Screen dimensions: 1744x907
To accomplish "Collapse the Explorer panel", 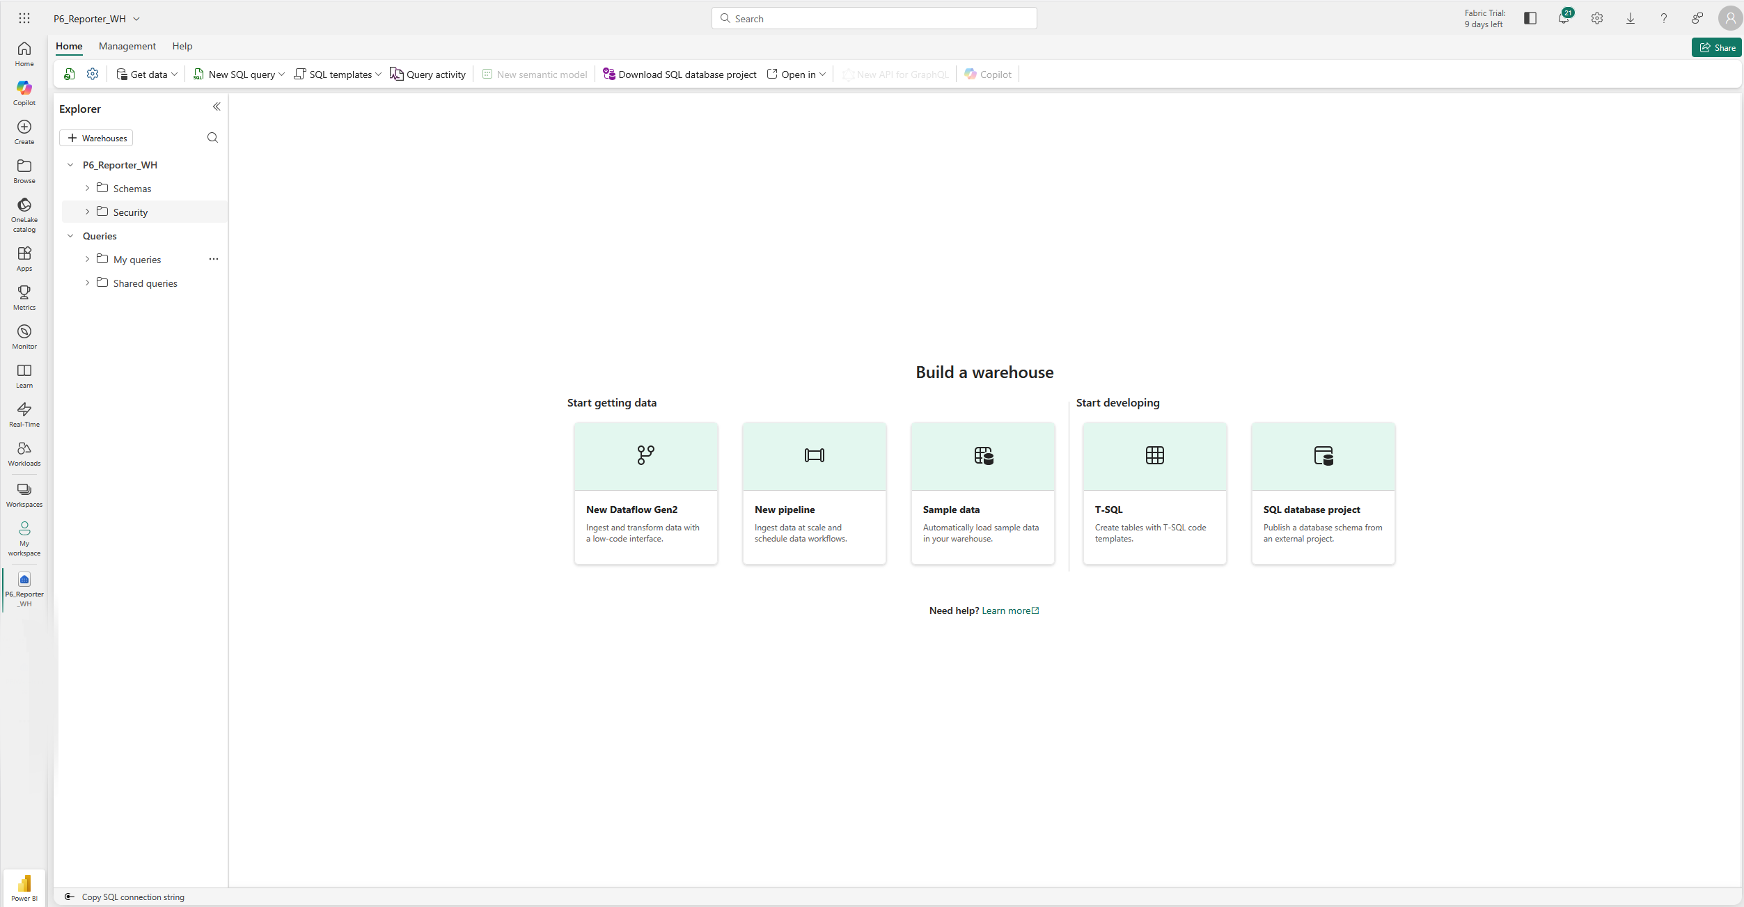I will coord(216,107).
